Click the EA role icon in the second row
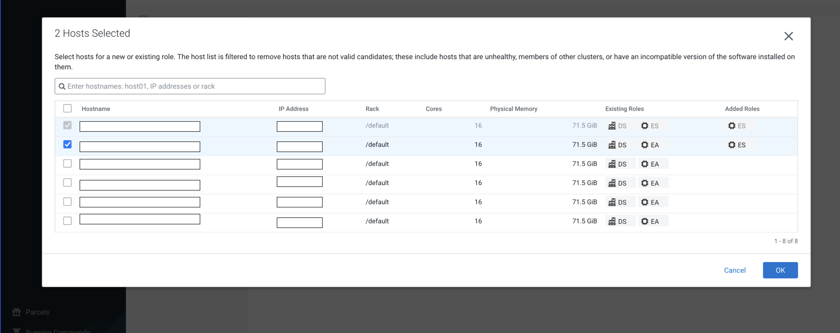Viewport: 840px width, 333px height. 644,145
